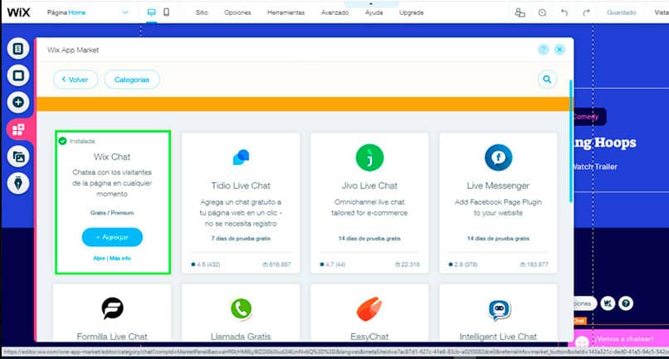
Task: Click the Llamada Gratis phone icon
Action: click(x=241, y=308)
